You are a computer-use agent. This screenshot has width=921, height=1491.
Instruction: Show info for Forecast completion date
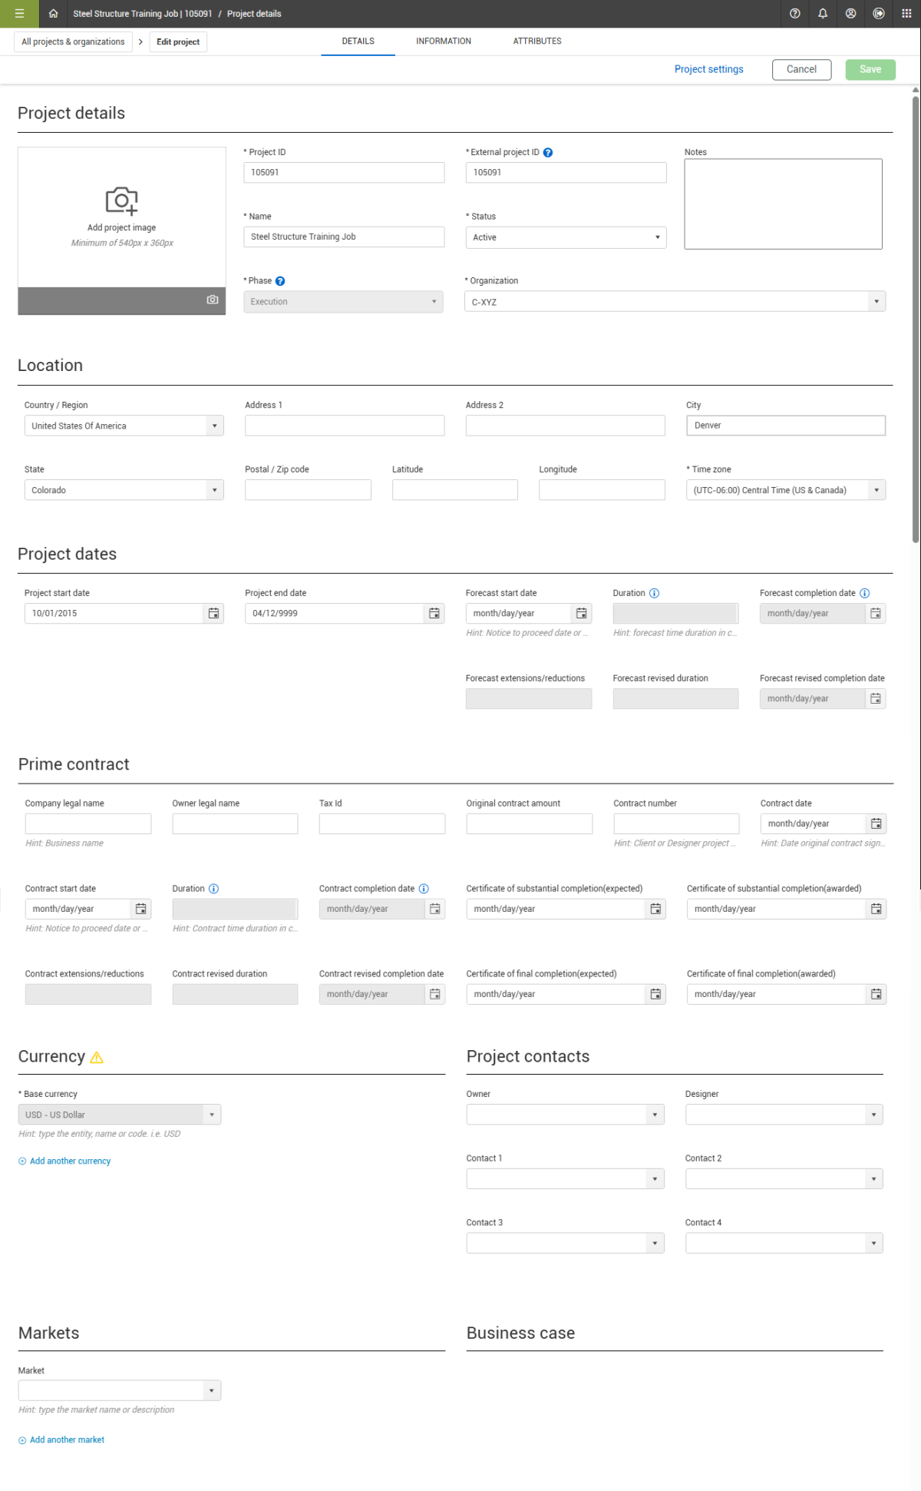tap(865, 594)
